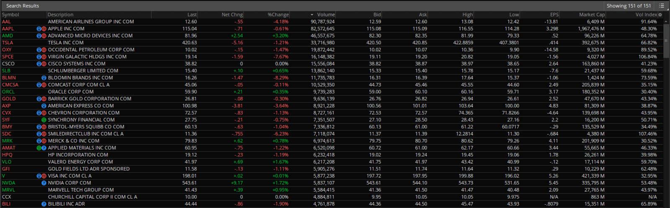Click the blue icon beside Applied Materials

tap(44, 148)
